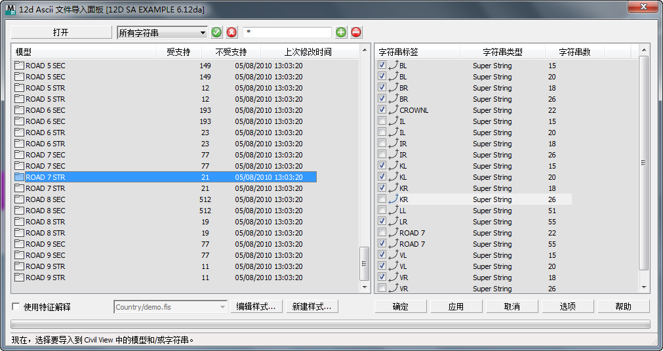
Task: Click string icon of VR row with 18 strings
Action: [393, 277]
